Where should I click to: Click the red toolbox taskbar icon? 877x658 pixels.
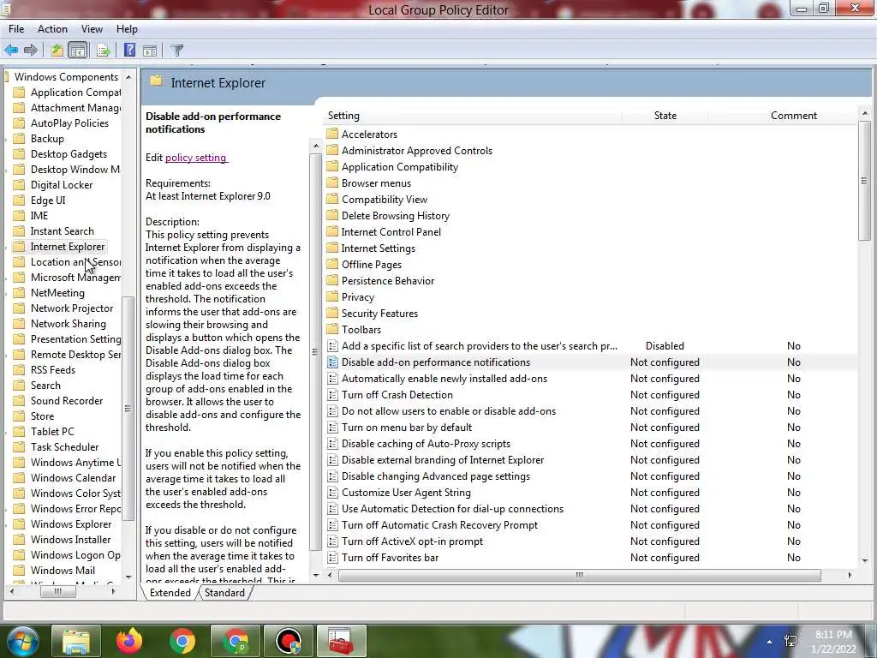[341, 641]
